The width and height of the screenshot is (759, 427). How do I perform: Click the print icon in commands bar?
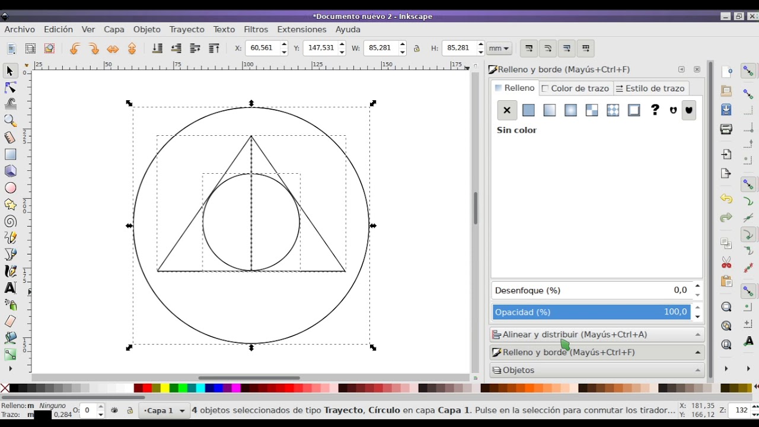point(726,129)
